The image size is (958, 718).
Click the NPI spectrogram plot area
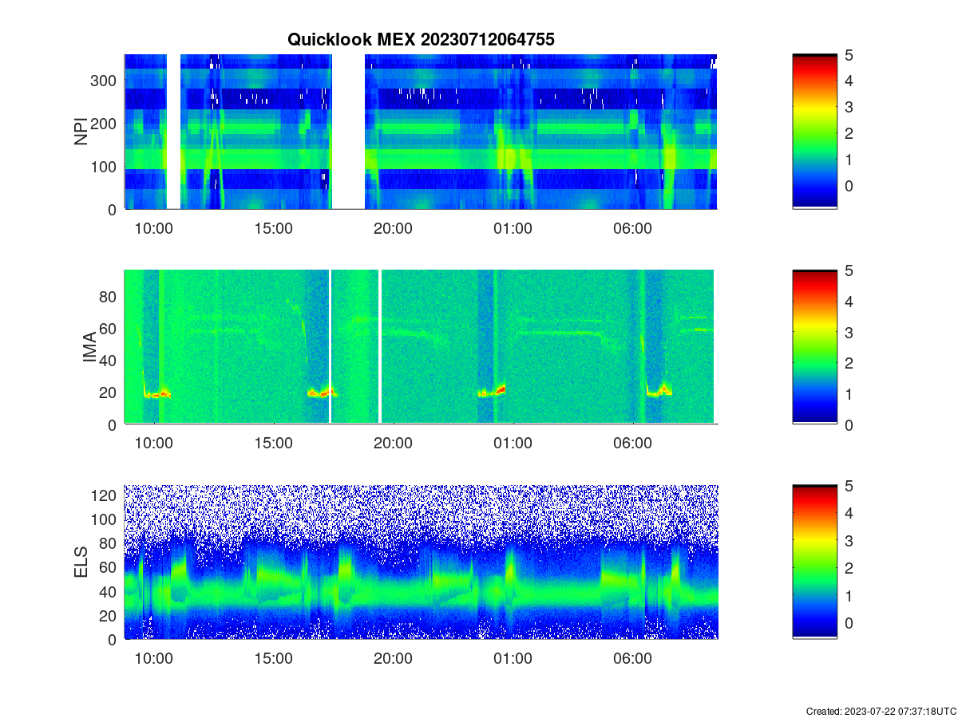421,132
